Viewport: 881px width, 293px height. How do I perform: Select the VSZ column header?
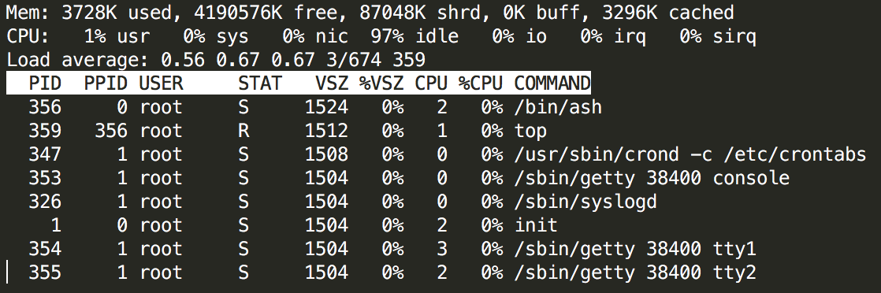[332, 83]
